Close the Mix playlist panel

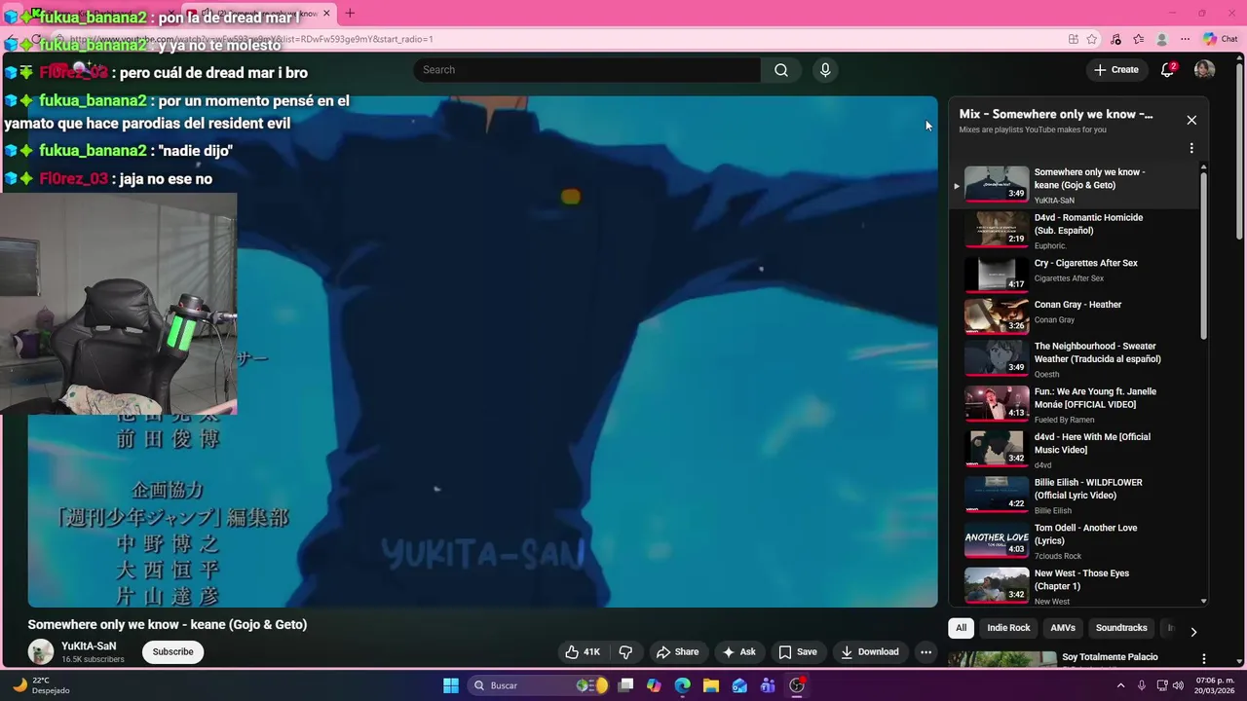coord(1191,120)
